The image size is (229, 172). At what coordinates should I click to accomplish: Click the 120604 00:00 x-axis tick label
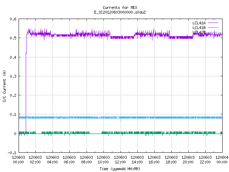(222, 159)
